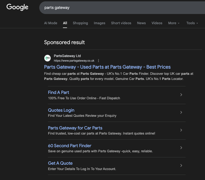Click the 'Find trusted, low-cost car parts' description
Image resolution: width=205 pixels, height=180 pixels.
102,133
